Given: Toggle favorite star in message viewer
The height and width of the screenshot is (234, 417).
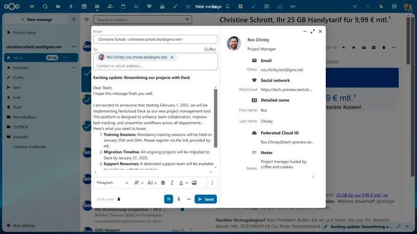Looking at the screenshot, I should [353, 47].
